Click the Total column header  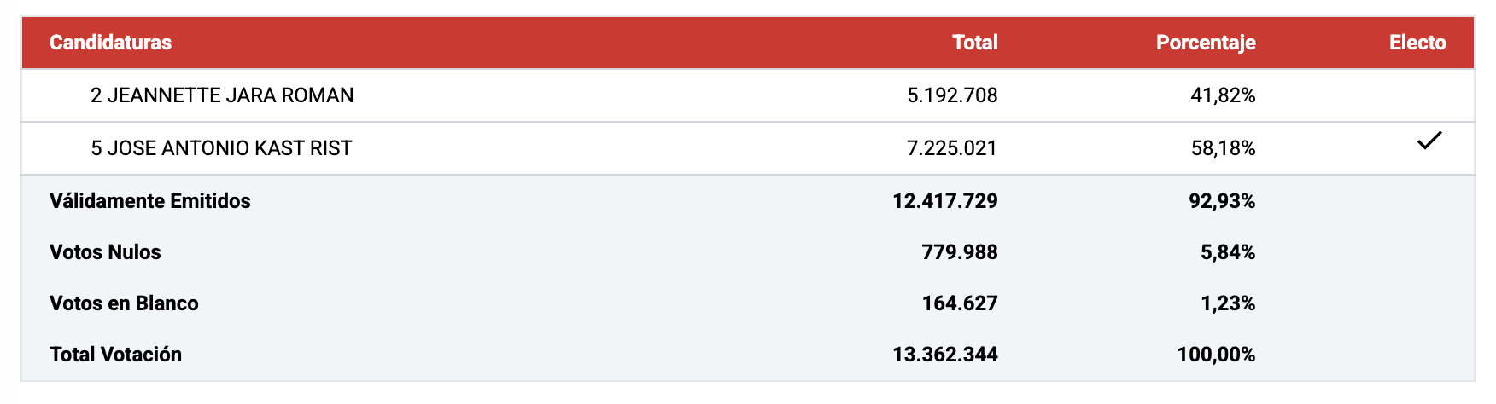click(974, 43)
